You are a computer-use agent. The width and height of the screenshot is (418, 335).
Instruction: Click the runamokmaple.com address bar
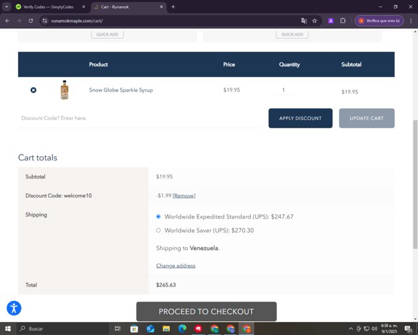tap(170, 21)
